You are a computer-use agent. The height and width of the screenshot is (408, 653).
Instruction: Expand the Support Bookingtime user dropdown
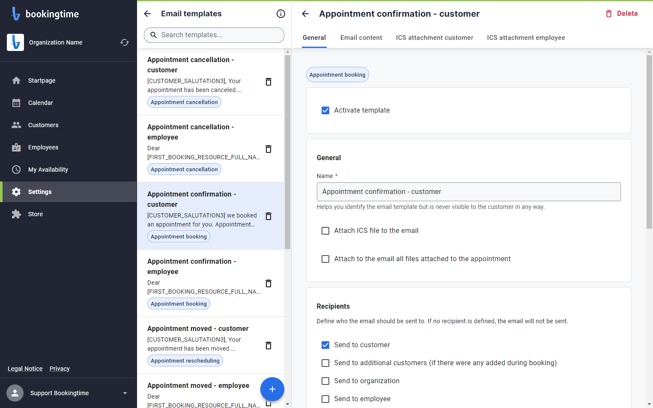[125, 393]
